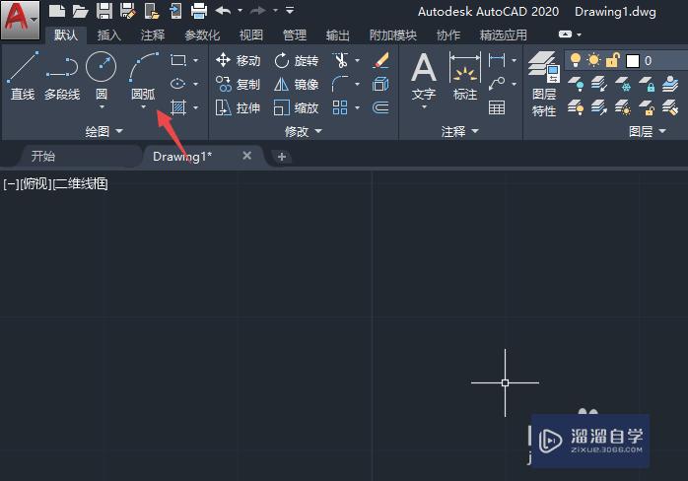The width and height of the screenshot is (688, 481).
Task: Switch to the 视图 ribbon tab
Action: (x=251, y=34)
